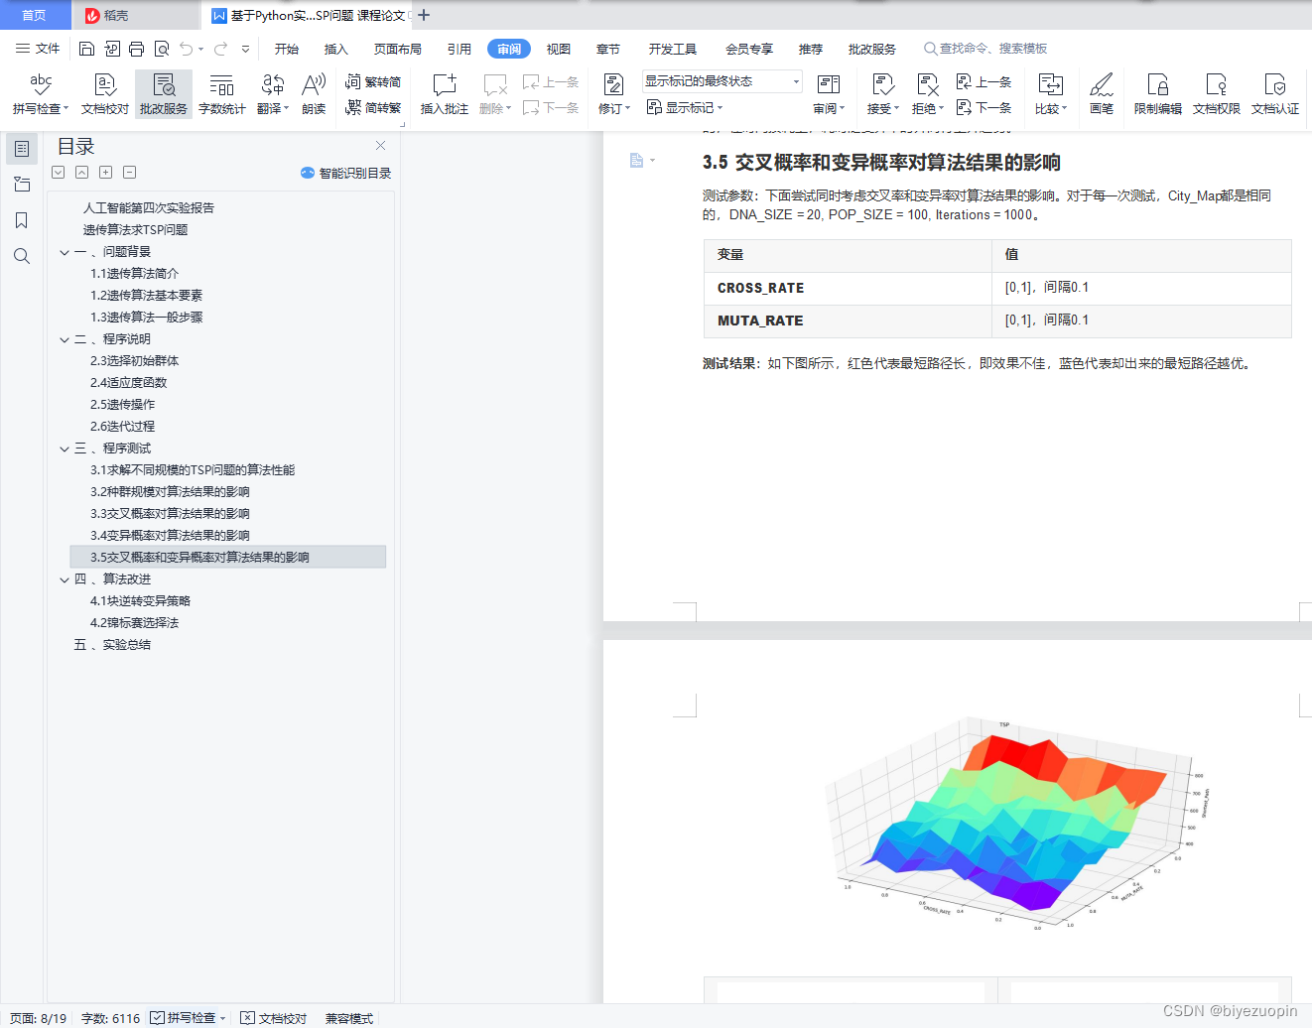Click the 拒绝 reject change tool
1312x1028 pixels.
click(928, 94)
